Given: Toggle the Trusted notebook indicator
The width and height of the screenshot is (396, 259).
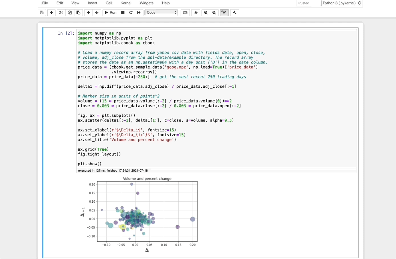Looking at the screenshot, I should [303, 3].
